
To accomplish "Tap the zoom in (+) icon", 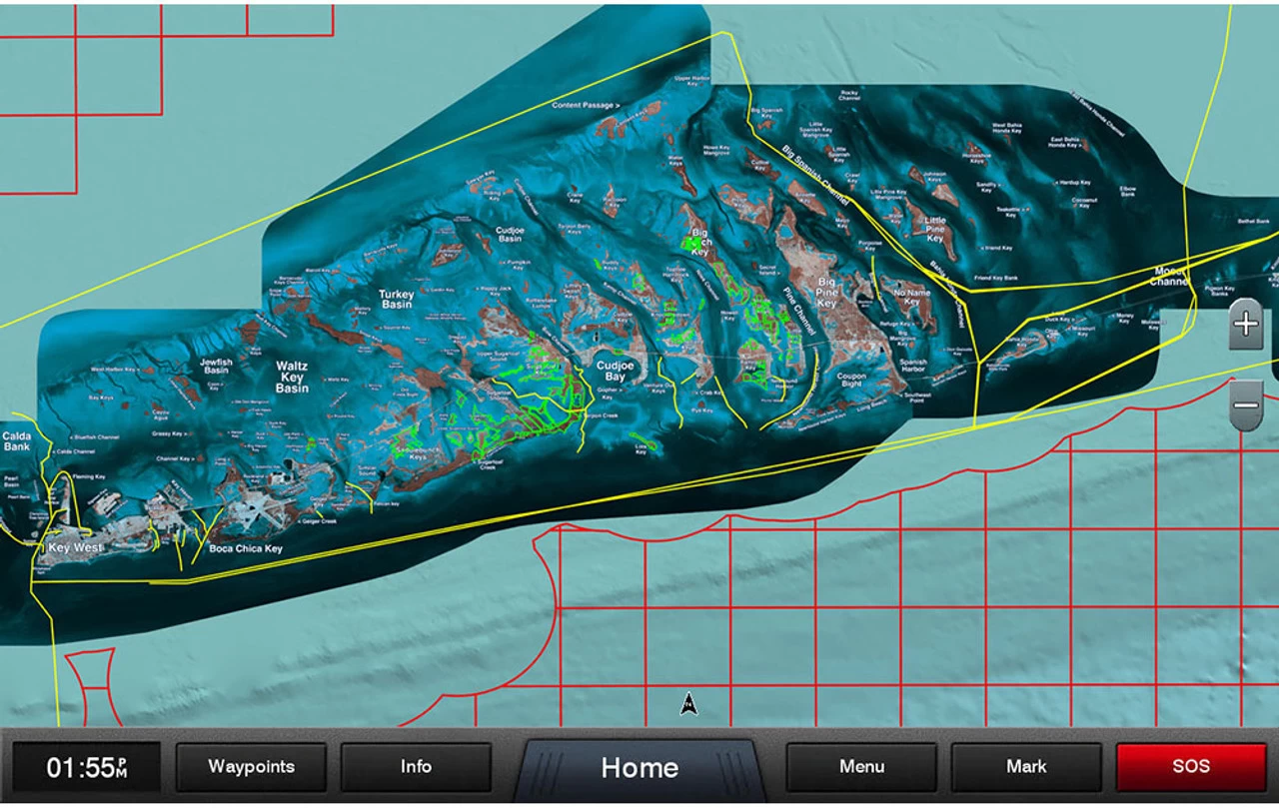I will click(x=1245, y=324).
